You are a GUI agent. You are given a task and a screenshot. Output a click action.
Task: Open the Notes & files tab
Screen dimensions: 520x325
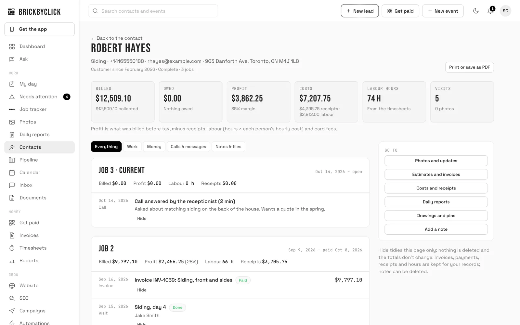228,147
